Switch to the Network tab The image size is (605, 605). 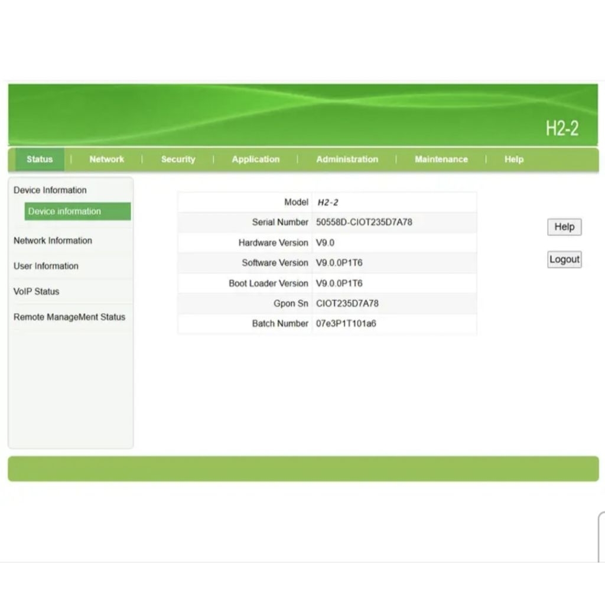(106, 160)
